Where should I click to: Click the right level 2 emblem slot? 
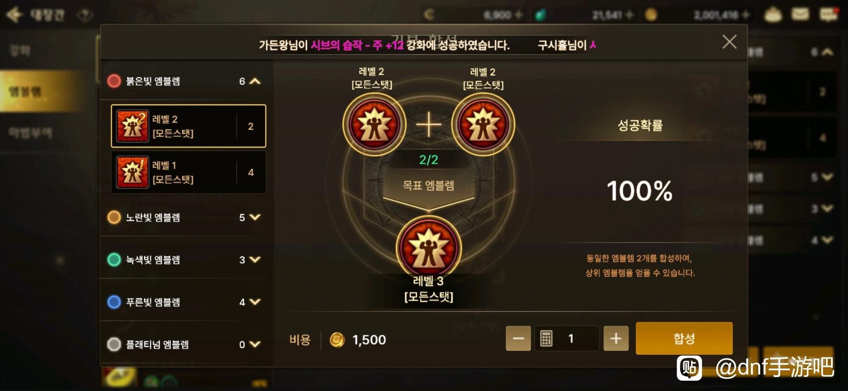pyautogui.click(x=483, y=124)
